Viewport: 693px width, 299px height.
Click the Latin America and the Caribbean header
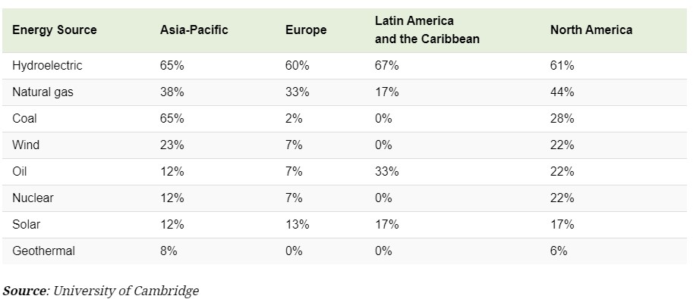(427, 30)
